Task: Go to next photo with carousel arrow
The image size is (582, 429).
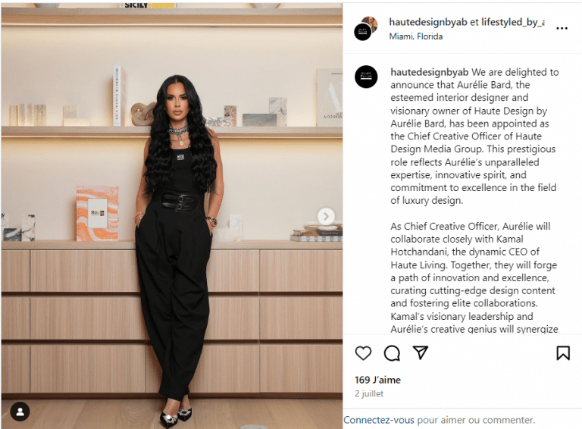Action: coord(326,216)
